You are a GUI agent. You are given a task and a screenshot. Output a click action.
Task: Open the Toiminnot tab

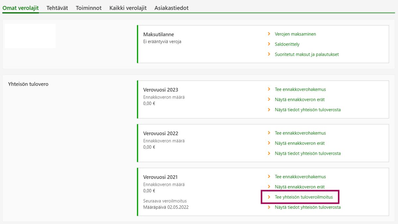click(x=89, y=8)
